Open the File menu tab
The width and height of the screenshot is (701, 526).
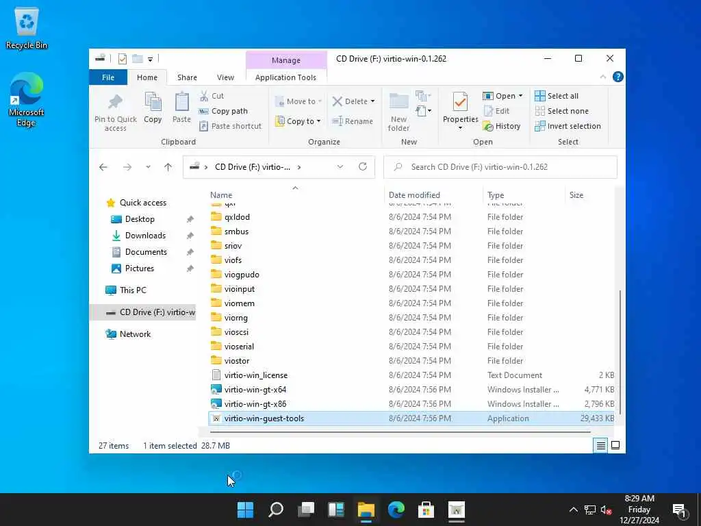(x=108, y=77)
